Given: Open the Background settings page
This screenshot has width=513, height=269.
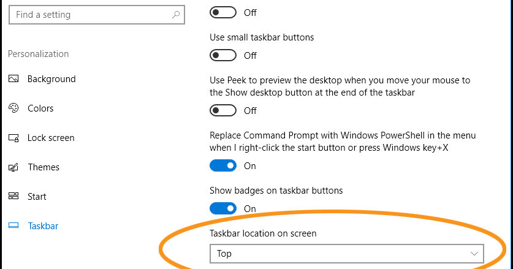Looking at the screenshot, I should coord(51,79).
